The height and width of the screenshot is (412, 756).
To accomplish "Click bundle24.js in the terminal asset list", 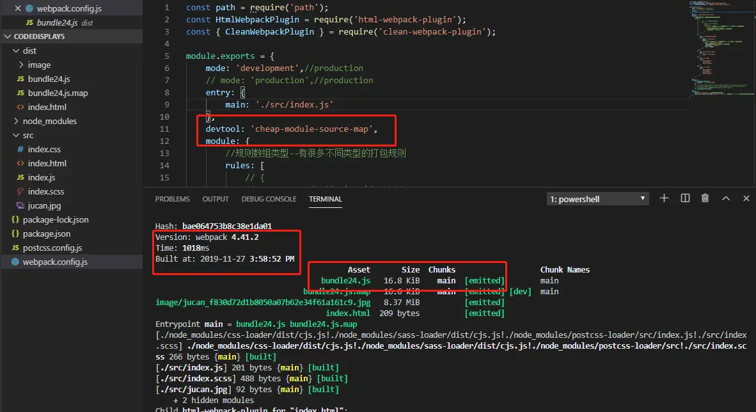I will [345, 281].
